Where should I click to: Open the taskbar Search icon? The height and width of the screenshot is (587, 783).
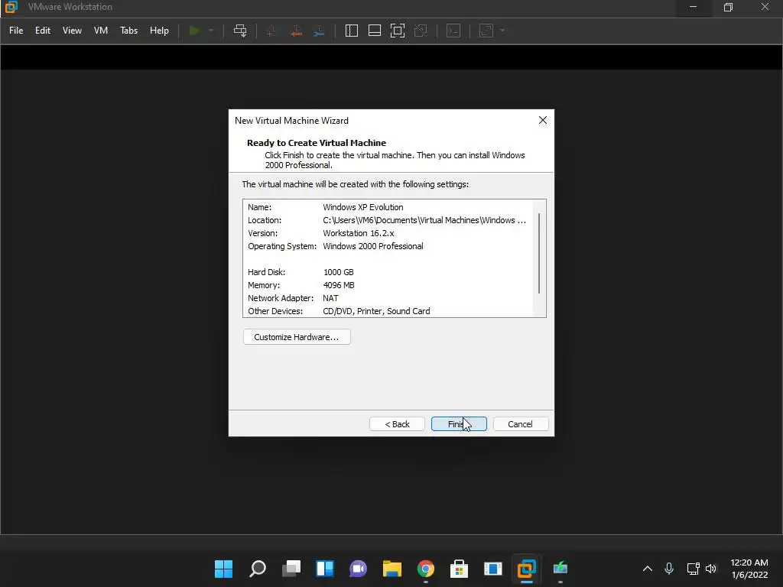[x=258, y=568]
